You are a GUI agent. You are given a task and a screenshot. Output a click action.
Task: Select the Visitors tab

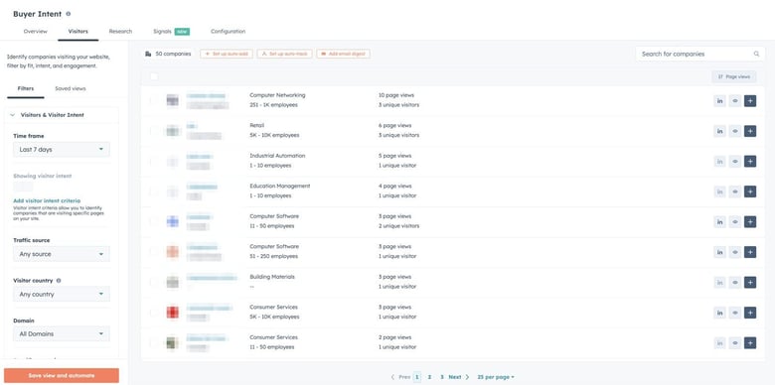[78, 32]
